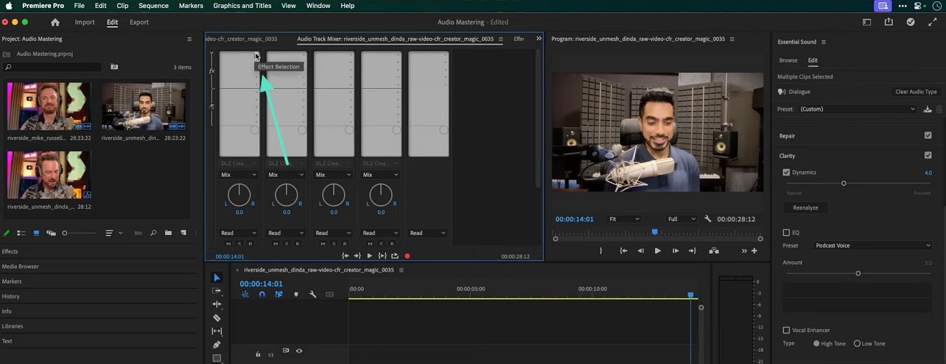
Task: Open the Markers menu in the menu bar
Action: pyautogui.click(x=191, y=6)
